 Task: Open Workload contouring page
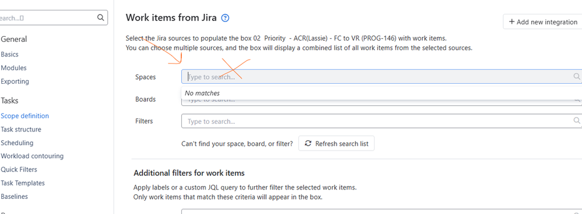tap(32, 156)
